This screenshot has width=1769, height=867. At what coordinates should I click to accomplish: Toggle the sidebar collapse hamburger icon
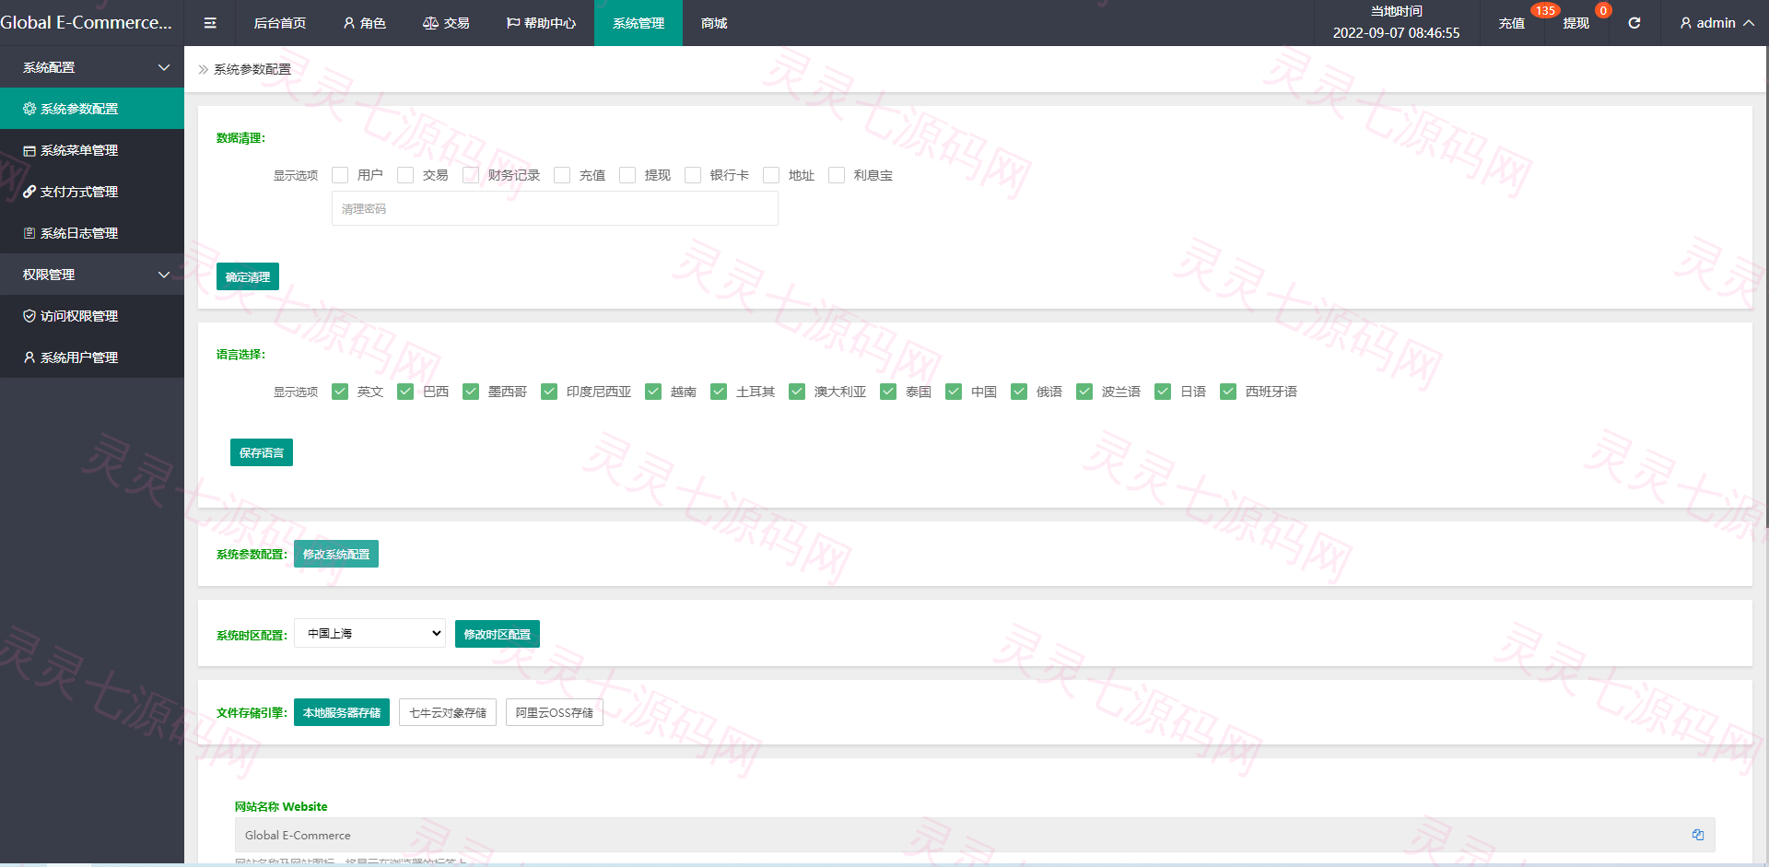210,23
